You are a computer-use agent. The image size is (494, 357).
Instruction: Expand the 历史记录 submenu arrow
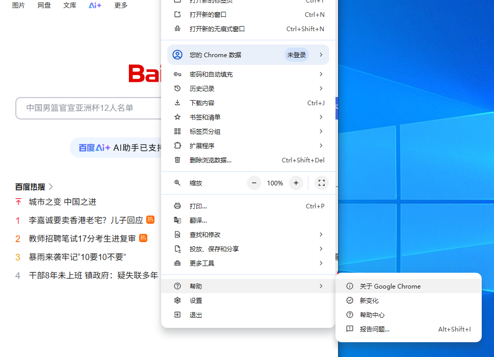[321, 88]
